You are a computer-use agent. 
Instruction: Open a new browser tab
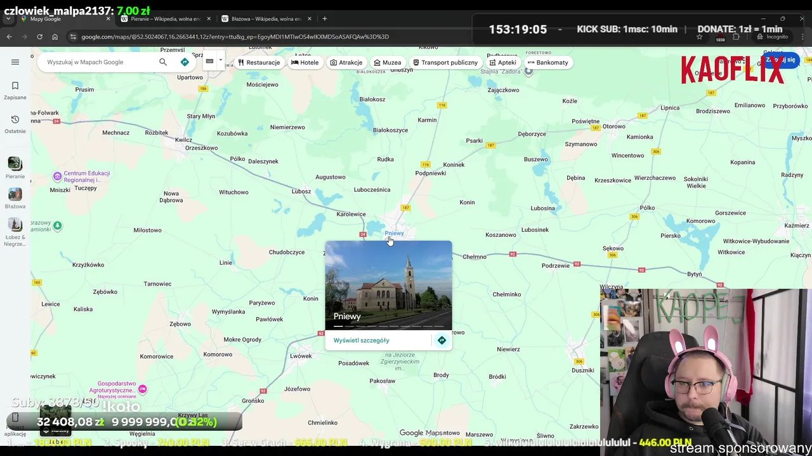[325, 19]
